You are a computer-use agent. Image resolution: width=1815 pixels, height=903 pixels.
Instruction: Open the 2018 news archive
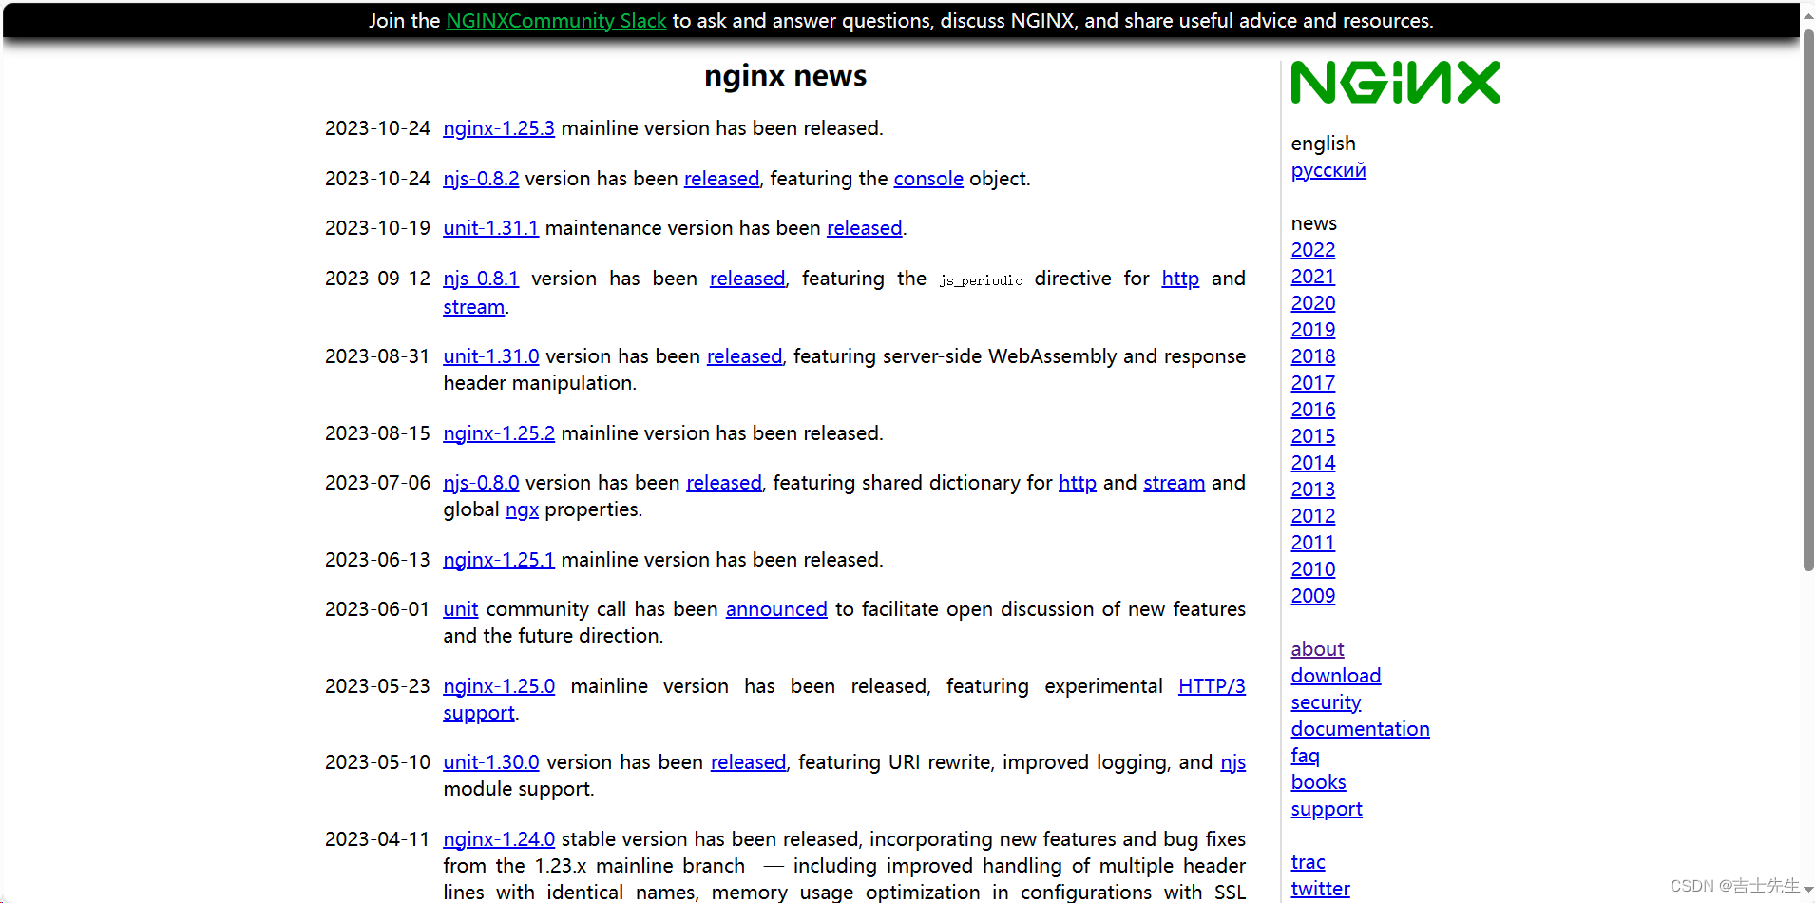(1313, 356)
